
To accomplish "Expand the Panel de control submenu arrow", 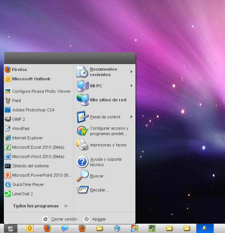I will pos(131,117).
